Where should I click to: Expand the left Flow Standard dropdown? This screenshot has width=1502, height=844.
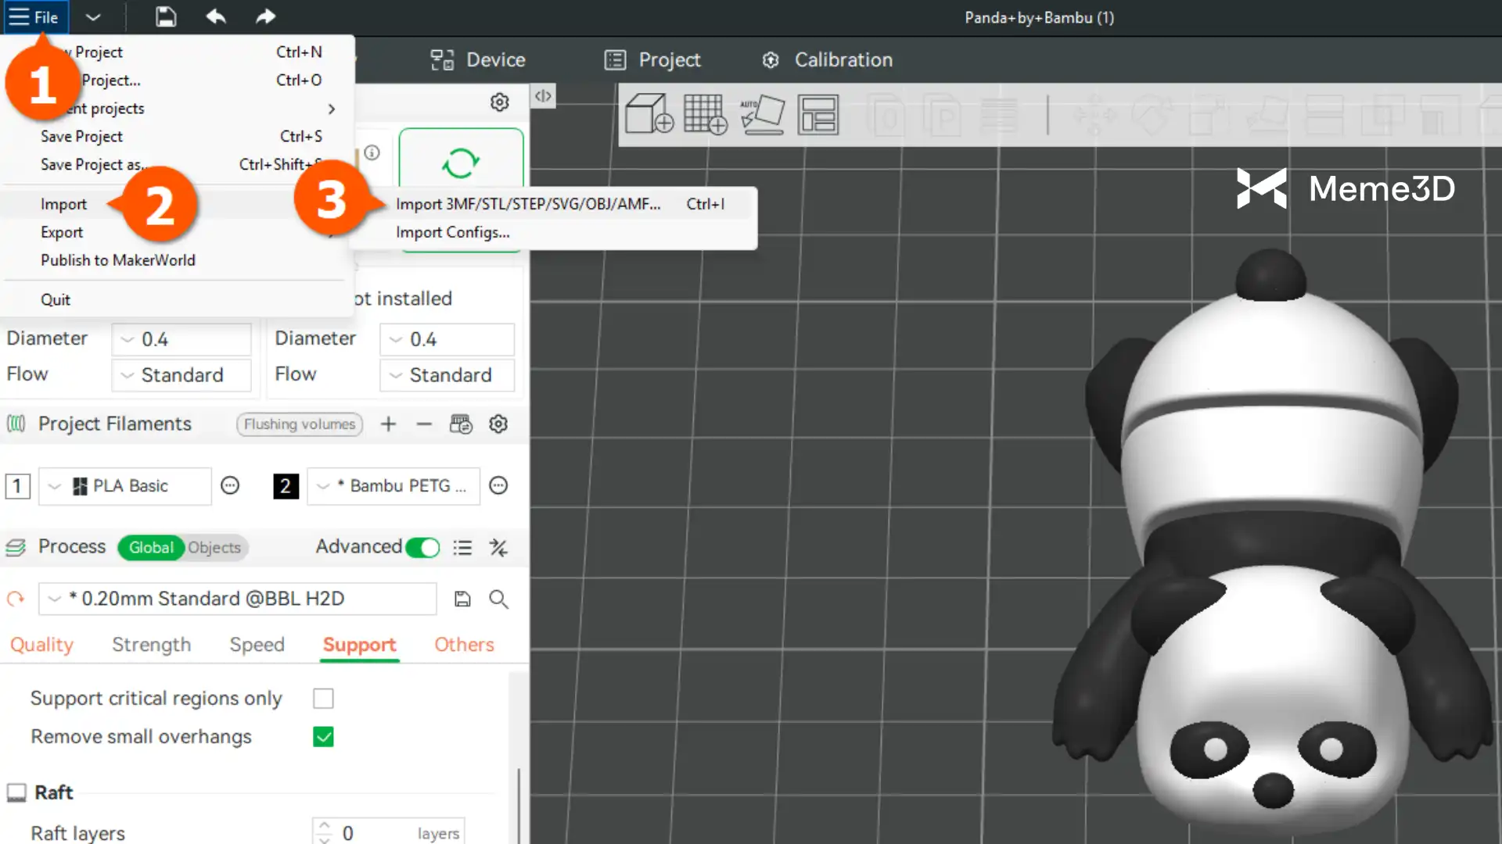181,375
